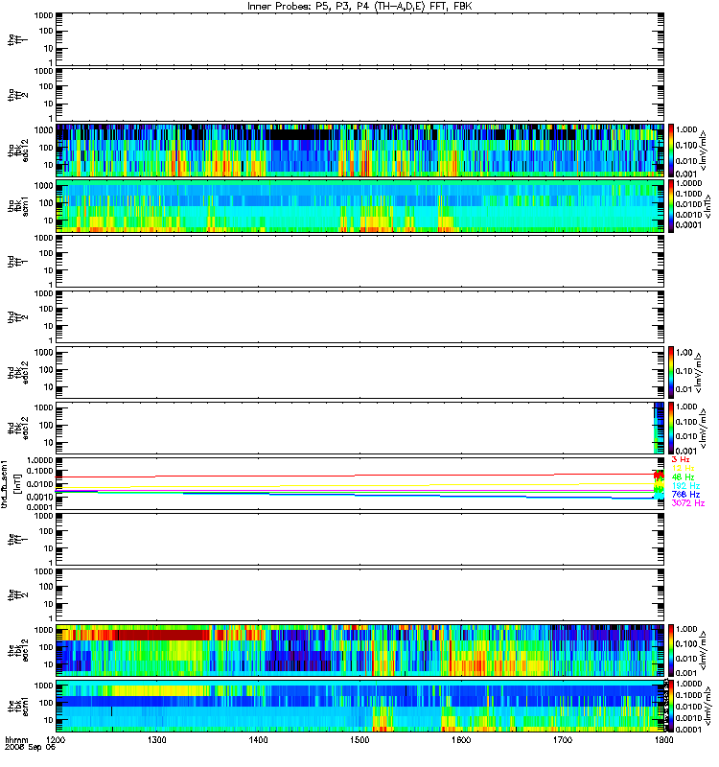Click the tha fbk edc12 spectrogram panel
This screenshot has width=719, height=767.
pos(360,151)
